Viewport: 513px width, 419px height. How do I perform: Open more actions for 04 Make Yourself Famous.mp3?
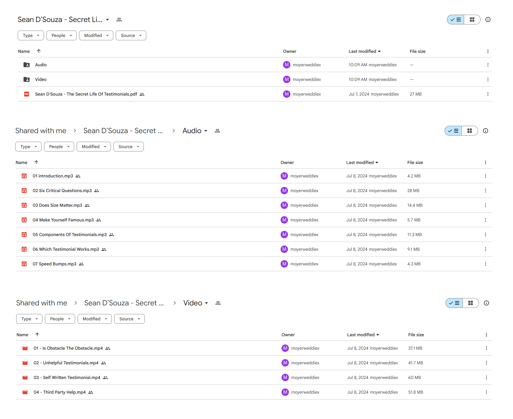[x=485, y=220]
